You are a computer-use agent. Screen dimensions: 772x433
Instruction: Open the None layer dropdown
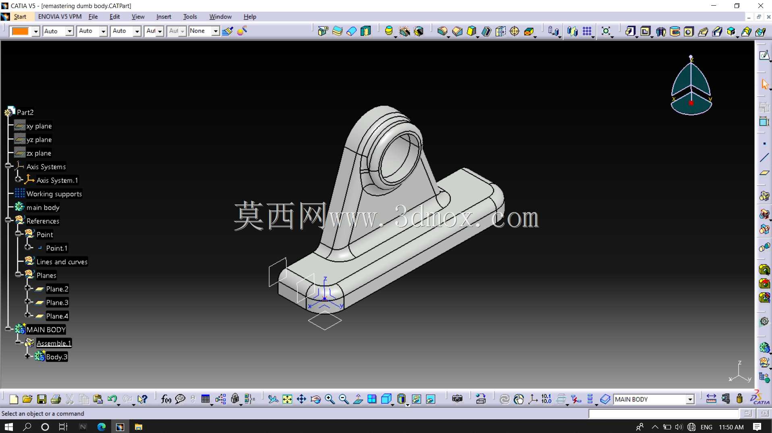216,31
